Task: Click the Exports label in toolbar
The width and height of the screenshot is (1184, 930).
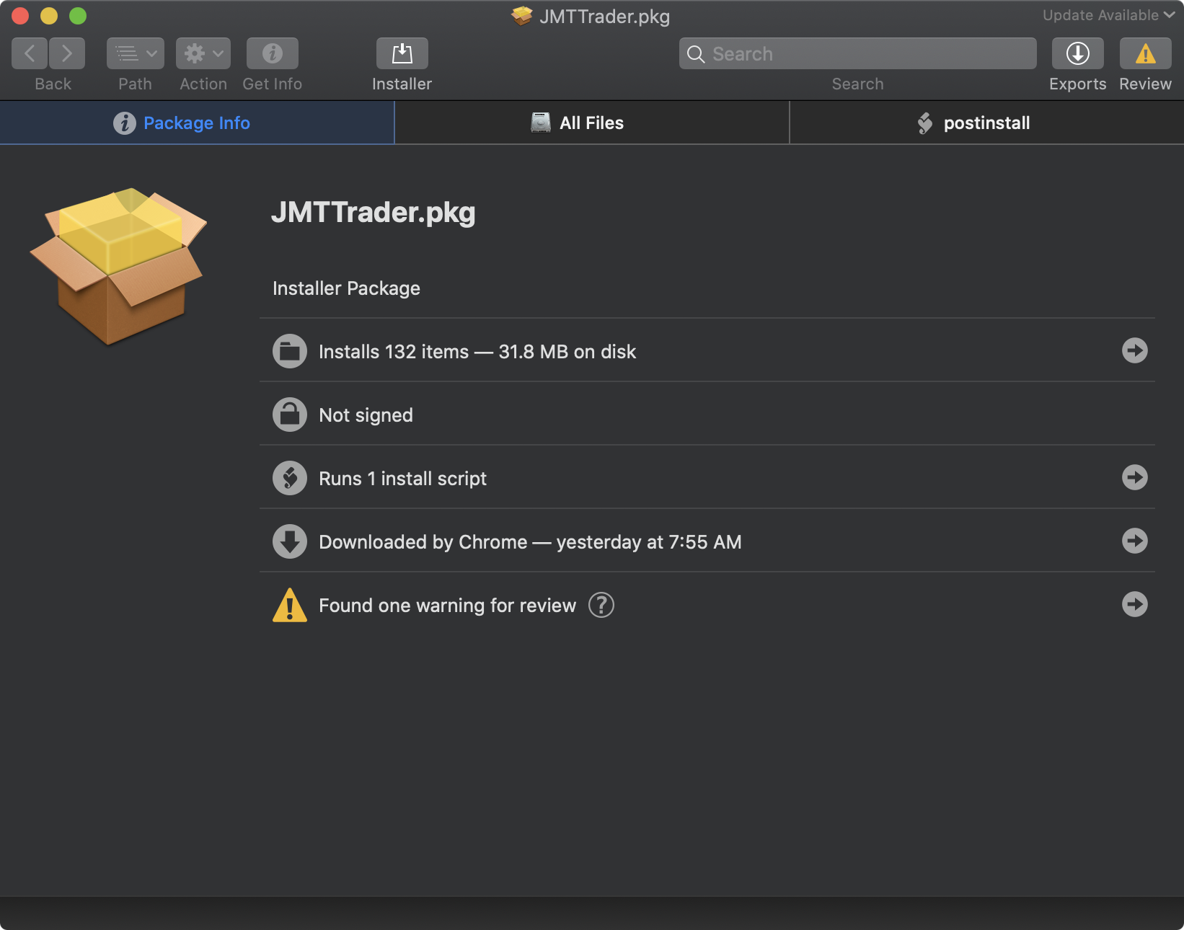Action: pos(1078,84)
